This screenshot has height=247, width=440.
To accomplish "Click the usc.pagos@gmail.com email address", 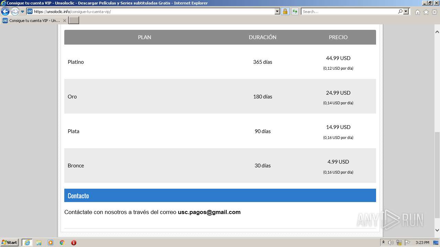I will coord(209,212).
